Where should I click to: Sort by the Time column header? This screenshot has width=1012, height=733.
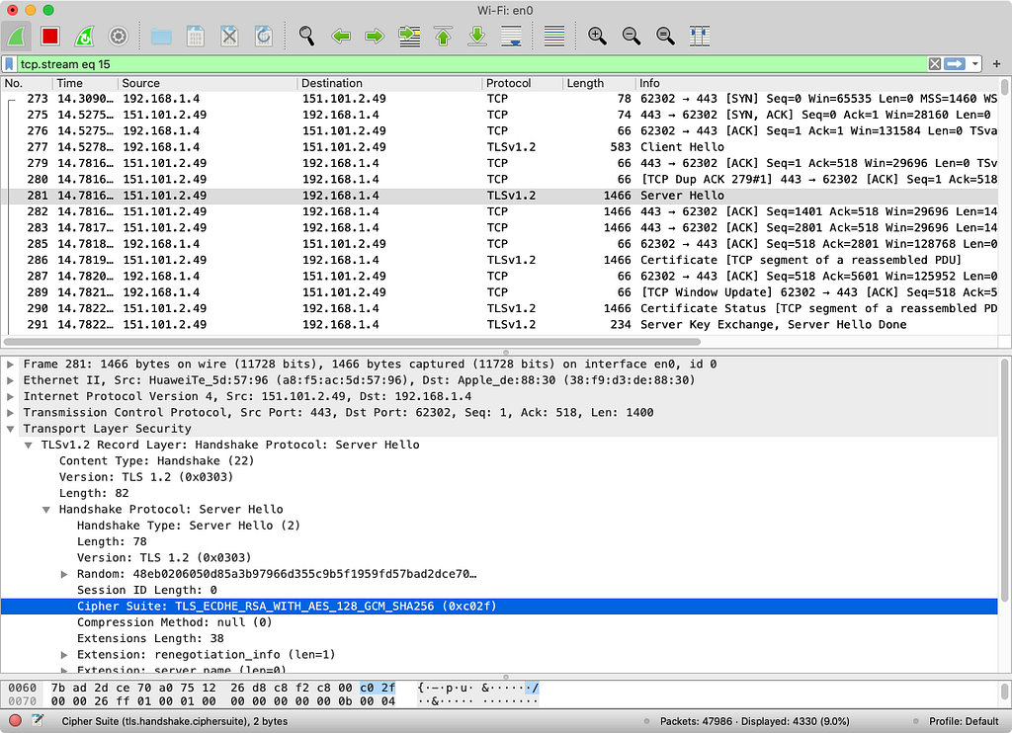click(85, 83)
